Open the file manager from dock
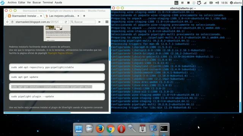The image size is (243, 136). pos(89,128)
